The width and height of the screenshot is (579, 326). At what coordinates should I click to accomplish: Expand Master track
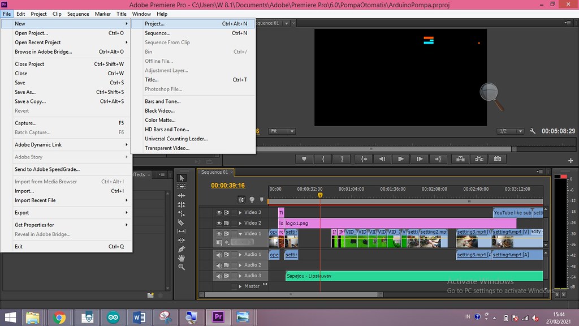tap(240, 286)
